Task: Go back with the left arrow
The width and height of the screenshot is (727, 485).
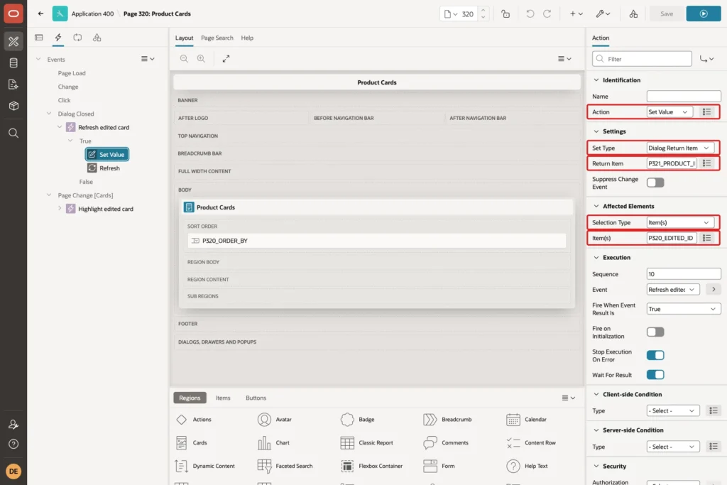Action: pos(40,13)
